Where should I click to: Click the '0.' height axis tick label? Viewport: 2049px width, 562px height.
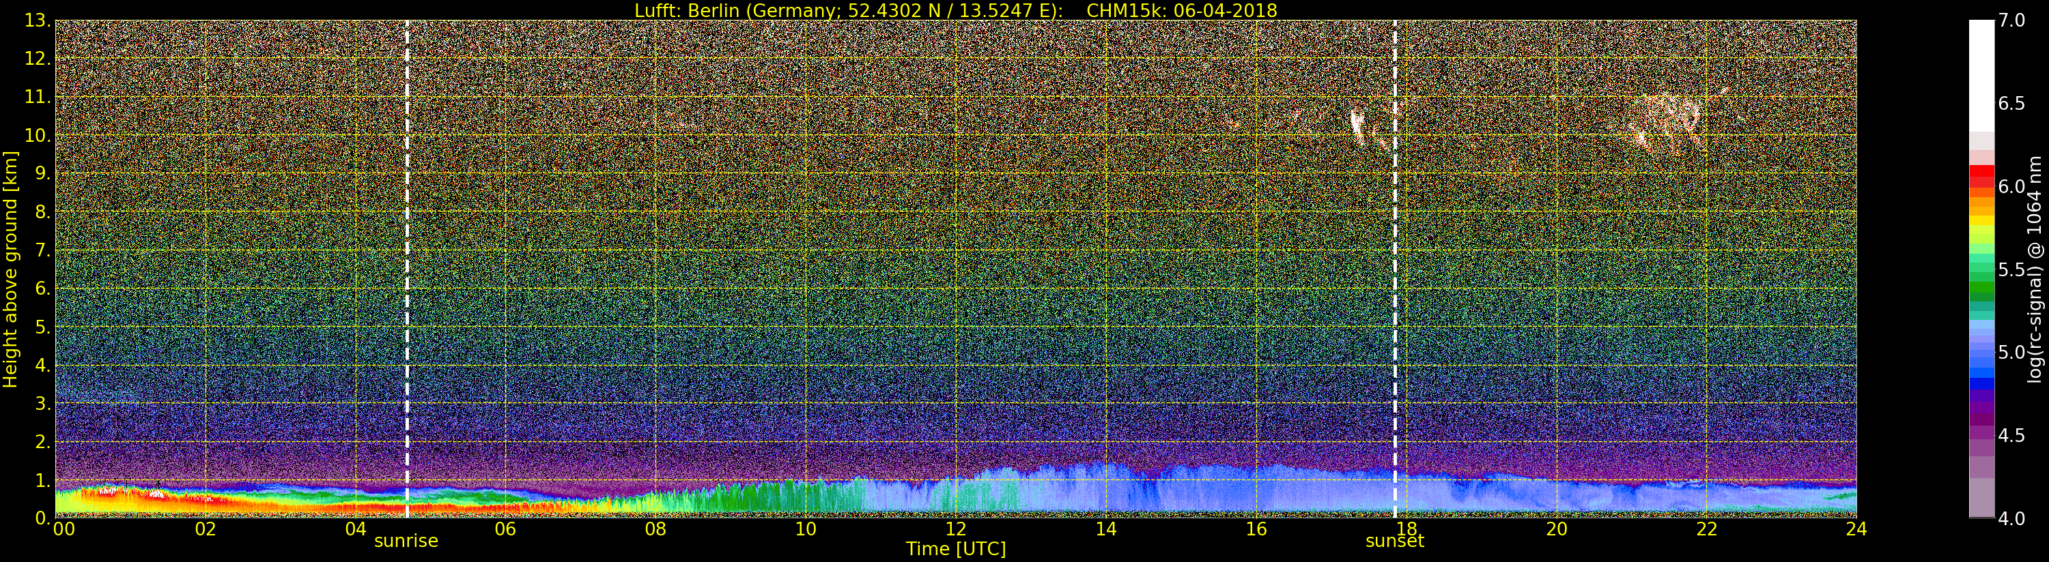[43, 518]
